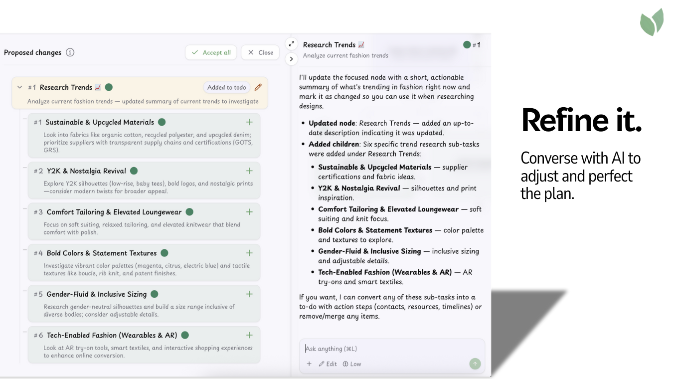675x379 pixels.
Task: Click the Added to todo badge
Action: [227, 87]
